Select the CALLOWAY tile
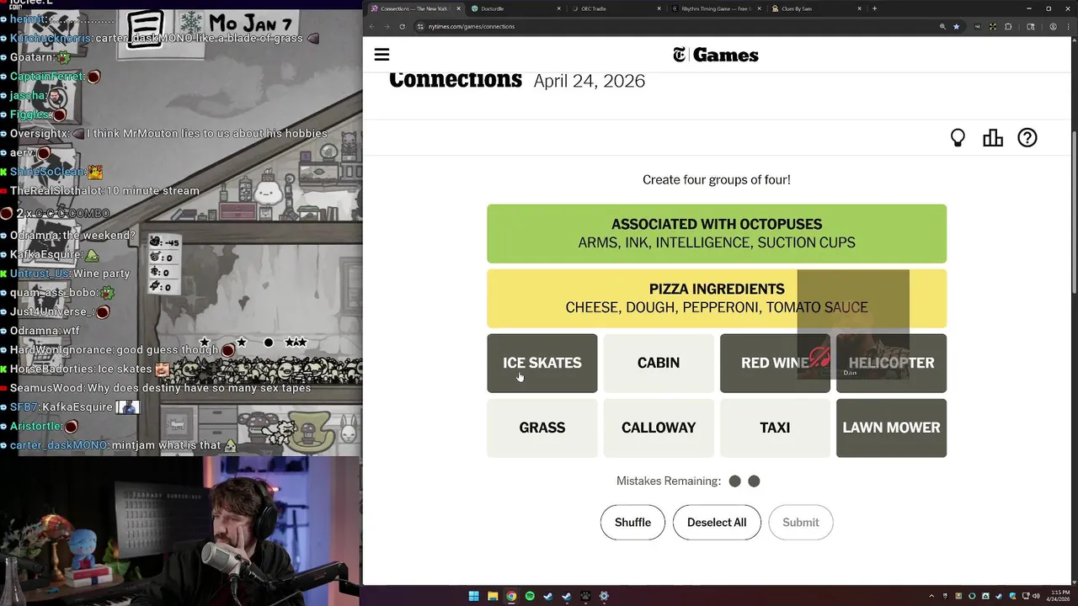 (x=659, y=428)
